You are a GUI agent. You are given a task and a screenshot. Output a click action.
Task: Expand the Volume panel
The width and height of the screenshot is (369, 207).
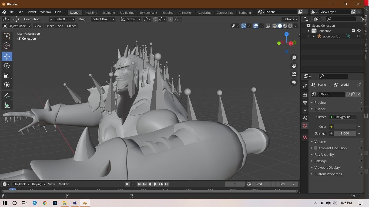click(320, 142)
